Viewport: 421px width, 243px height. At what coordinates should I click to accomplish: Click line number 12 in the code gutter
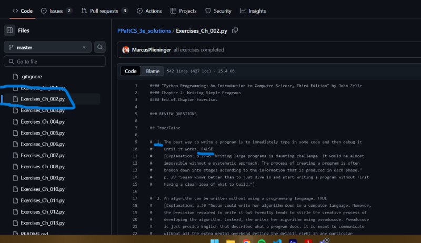[135, 163]
